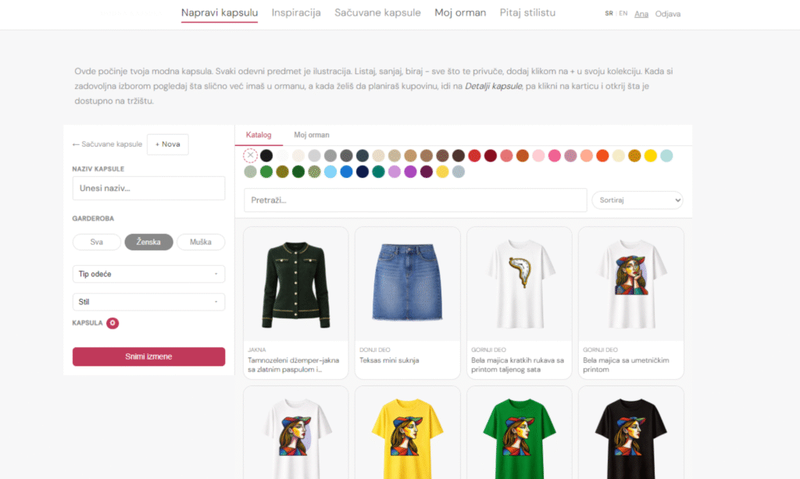Go to Pitaj stilistu page
Screen dimensions: 800x479
tap(527, 12)
